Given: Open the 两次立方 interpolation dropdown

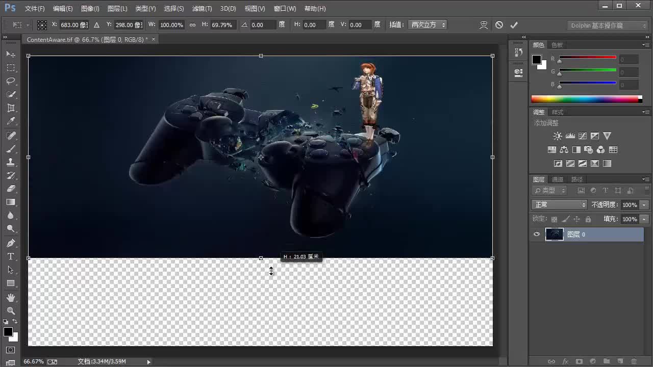Looking at the screenshot, I should [x=428, y=24].
